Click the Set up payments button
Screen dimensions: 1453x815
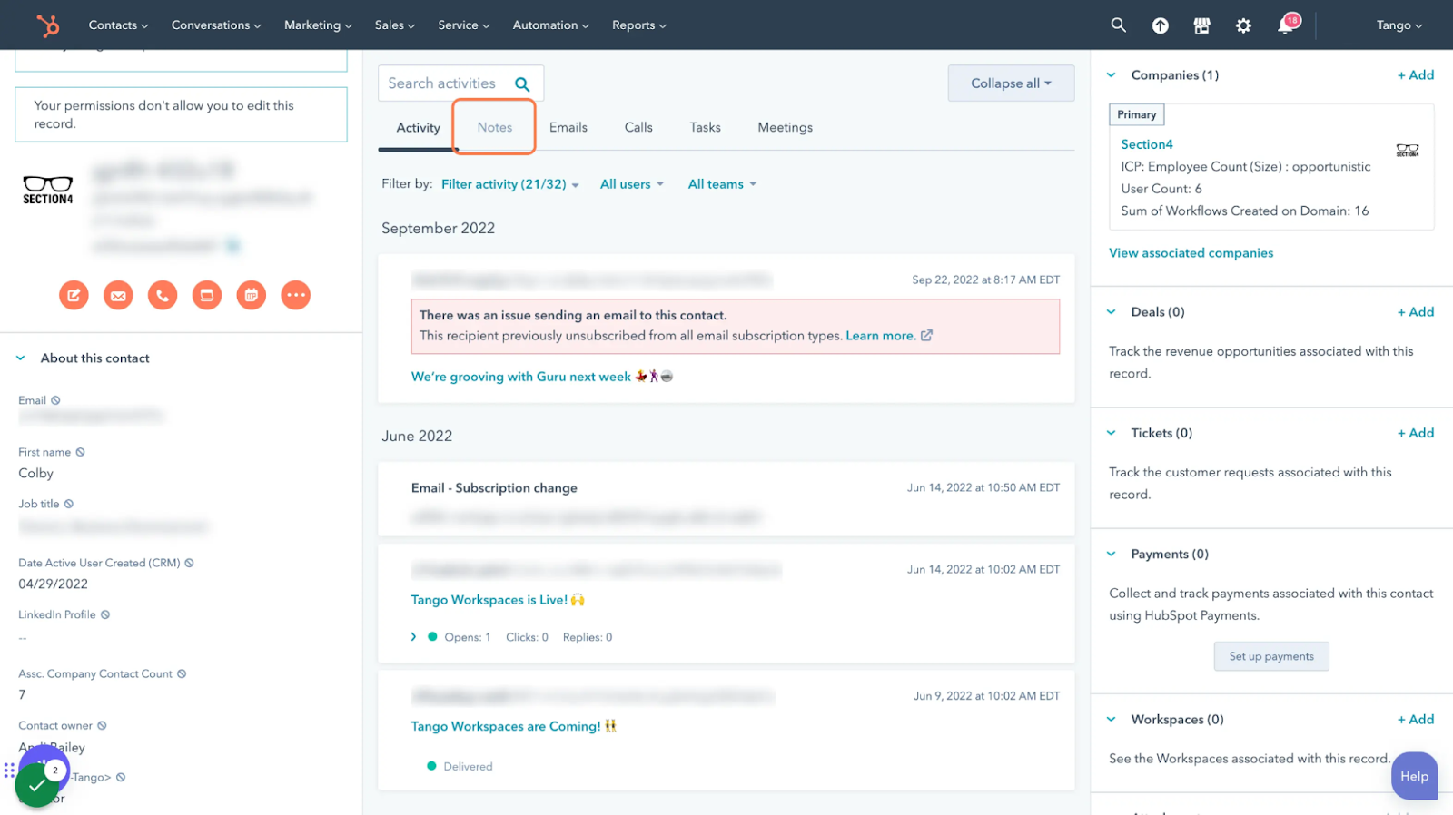click(x=1271, y=656)
